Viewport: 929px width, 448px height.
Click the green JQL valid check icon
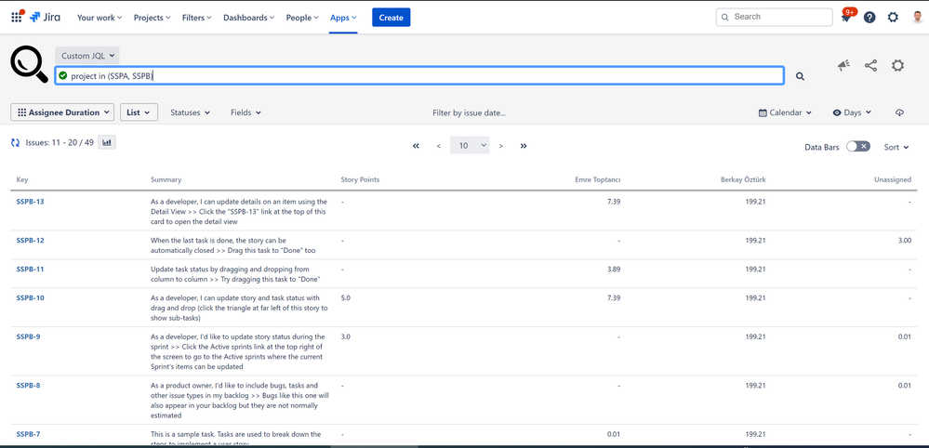(63, 76)
